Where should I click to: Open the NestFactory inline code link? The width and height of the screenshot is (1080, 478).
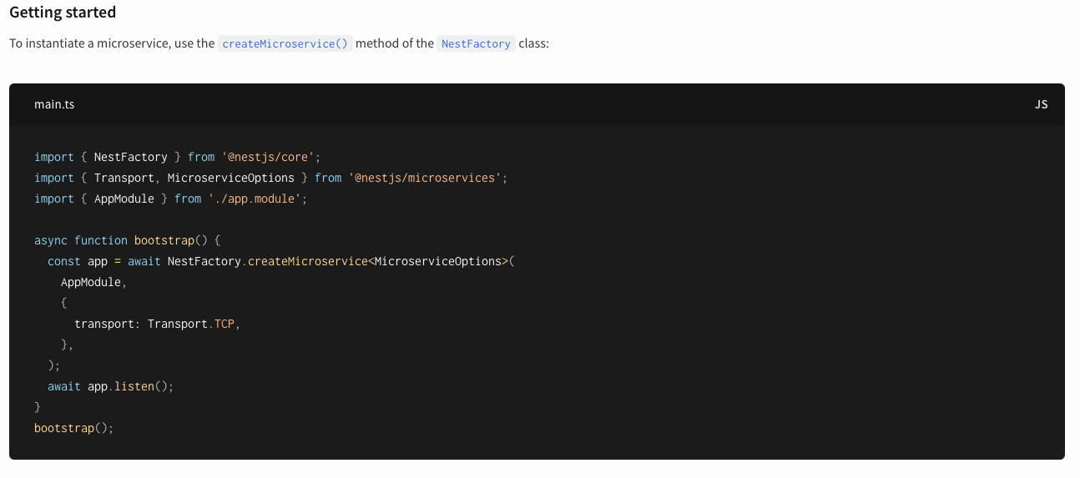point(476,43)
